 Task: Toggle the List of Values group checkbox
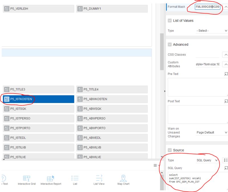click(170, 20)
